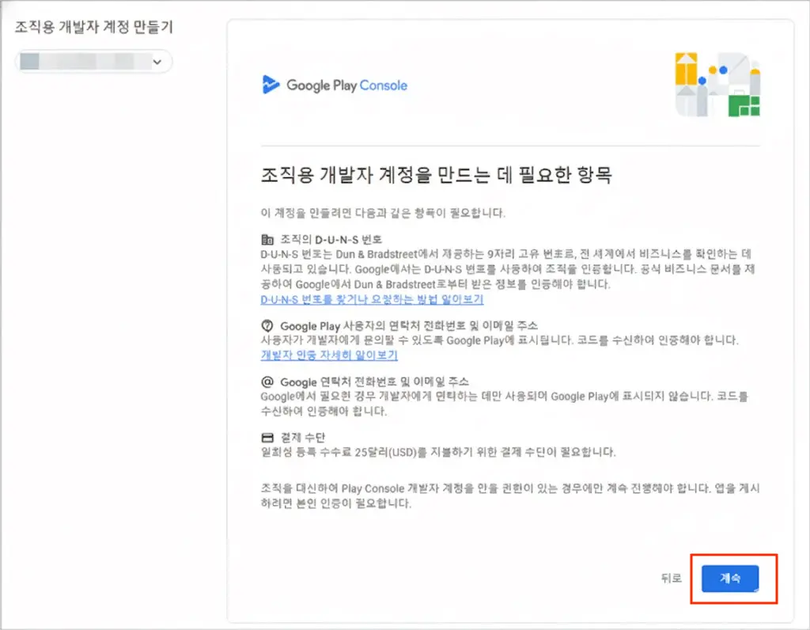The width and height of the screenshot is (810, 630).
Task: Click the 결제 수단 heading
Action: (303, 438)
